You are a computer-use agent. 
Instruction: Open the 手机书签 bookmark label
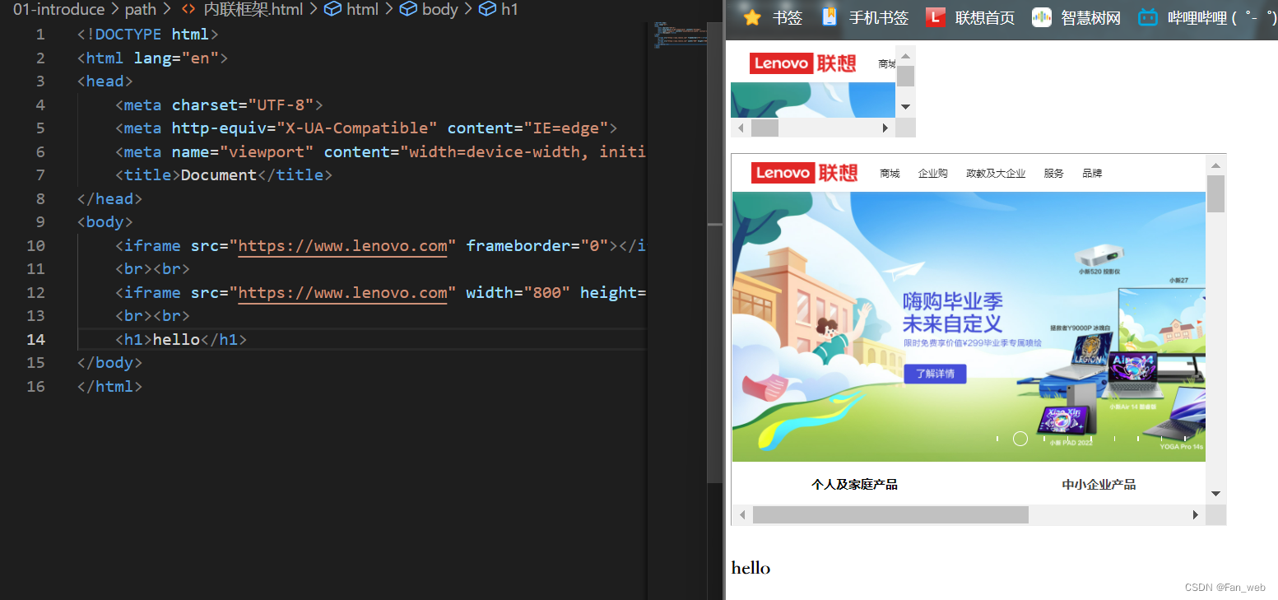pyautogui.click(x=878, y=17)
